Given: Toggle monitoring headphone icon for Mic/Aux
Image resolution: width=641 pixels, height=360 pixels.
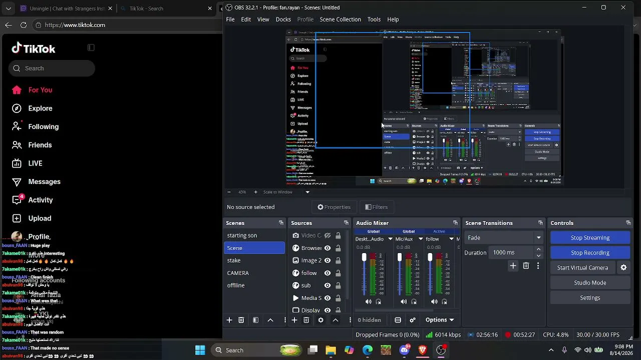Looking at the screenshot, I should (414, 301).
